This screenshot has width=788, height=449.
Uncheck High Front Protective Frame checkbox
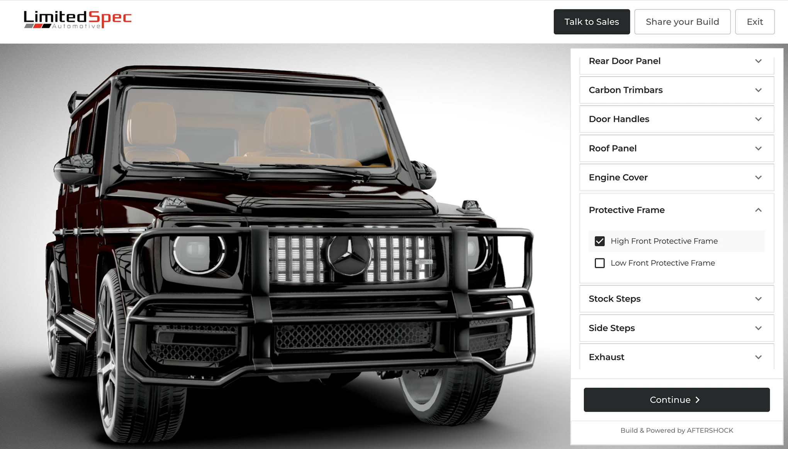pyautogui.click(x=599, y=241)
